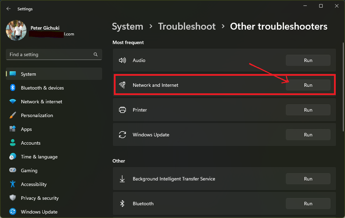
Task: Click the Audio troubleshooter speaker icon
Action: coord(122,60)
